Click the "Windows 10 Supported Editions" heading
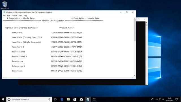This screenshot has width=181, height=102. pos(21,28)
